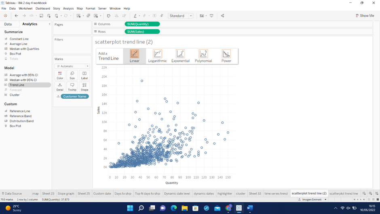Choose the Polynomial trend line icon
Viewport: 380px width, 214px height.
(x=203, y=56)
